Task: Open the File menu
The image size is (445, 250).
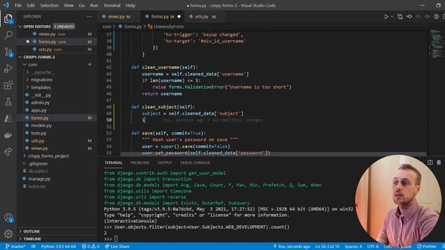Action: 18,6
